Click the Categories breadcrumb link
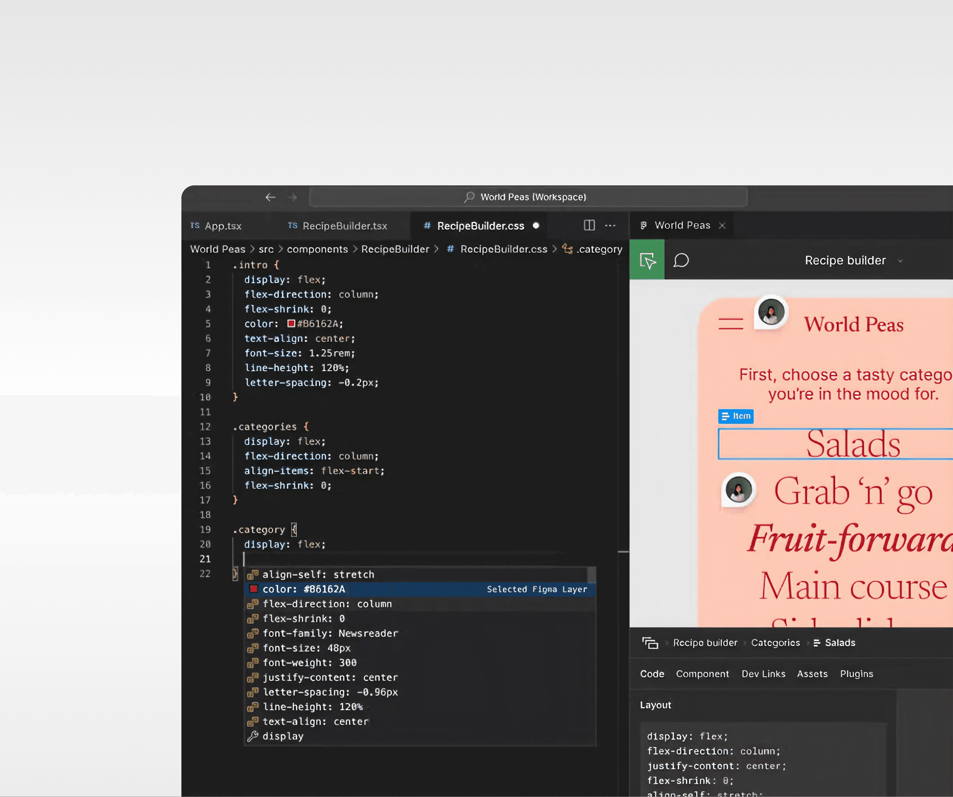Image resolution: width=953 pixels, height=797 pixels. [775, 643]
